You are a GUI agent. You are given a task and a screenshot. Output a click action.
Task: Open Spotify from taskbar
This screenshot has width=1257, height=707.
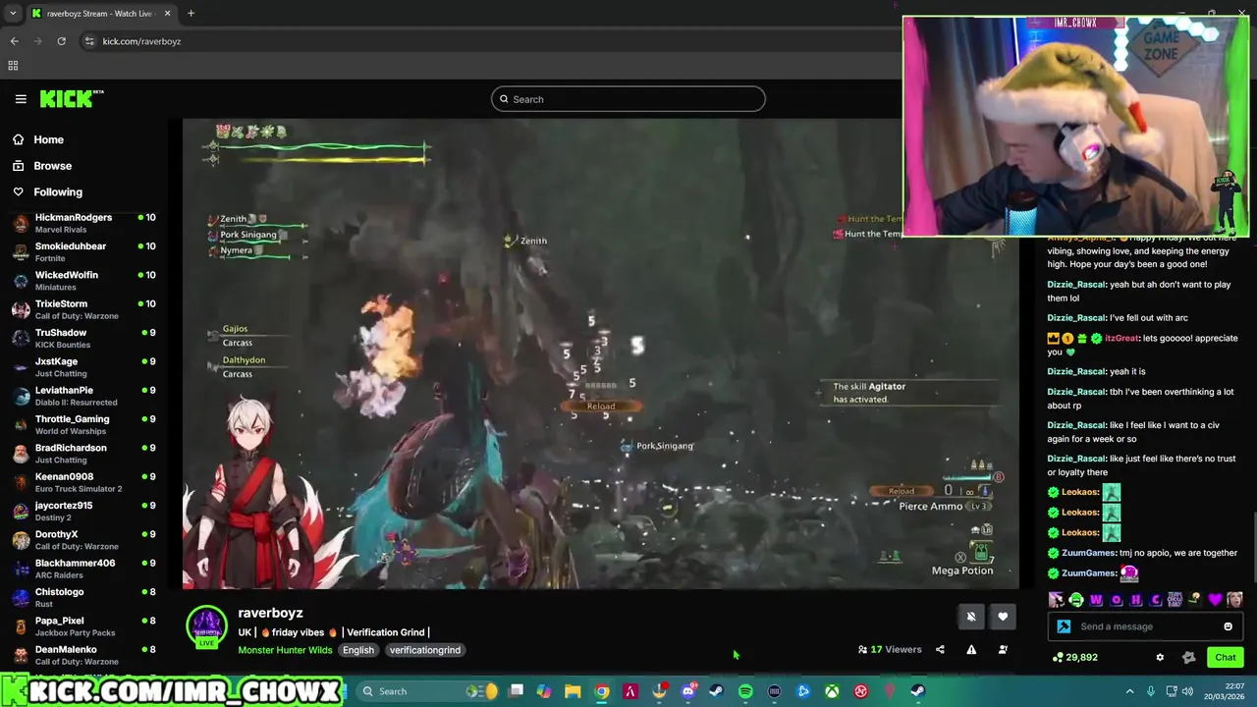(x=745, y=691)
